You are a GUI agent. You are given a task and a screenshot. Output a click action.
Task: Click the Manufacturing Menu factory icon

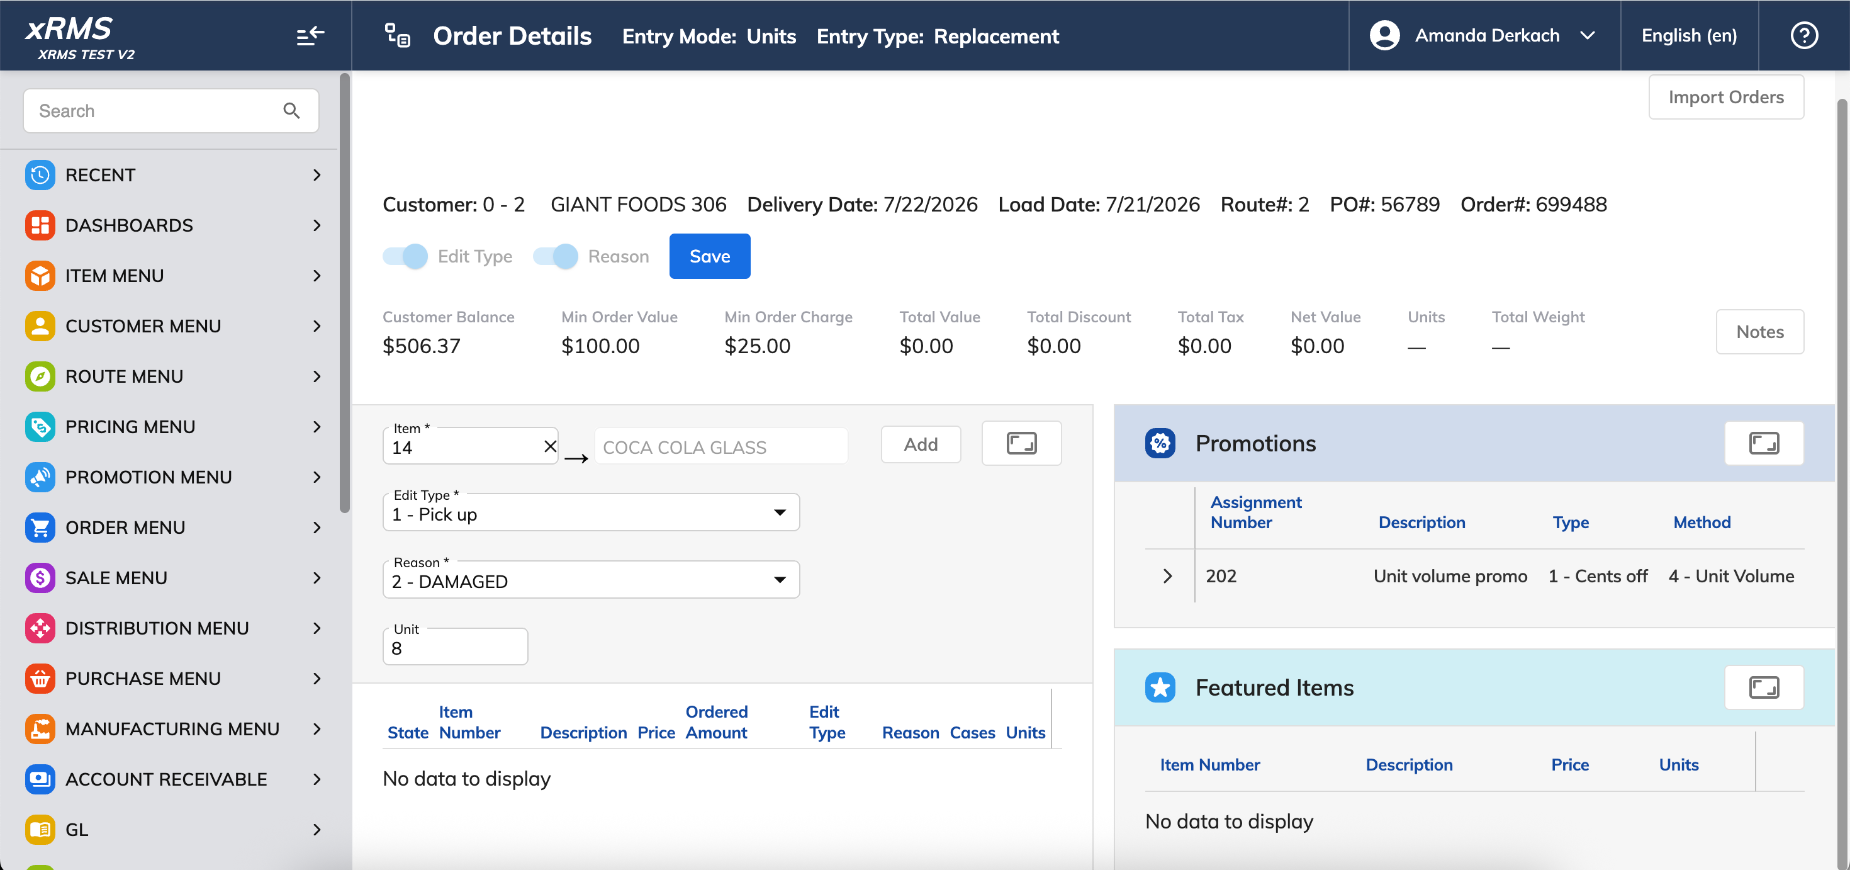(40, 728)
